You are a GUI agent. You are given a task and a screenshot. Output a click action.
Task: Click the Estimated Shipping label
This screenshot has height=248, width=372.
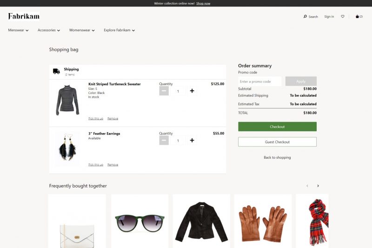coord(253,95)
